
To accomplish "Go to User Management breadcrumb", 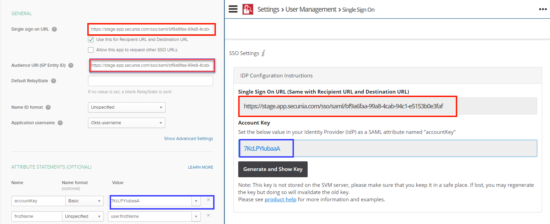I will (x=311, y=10).
